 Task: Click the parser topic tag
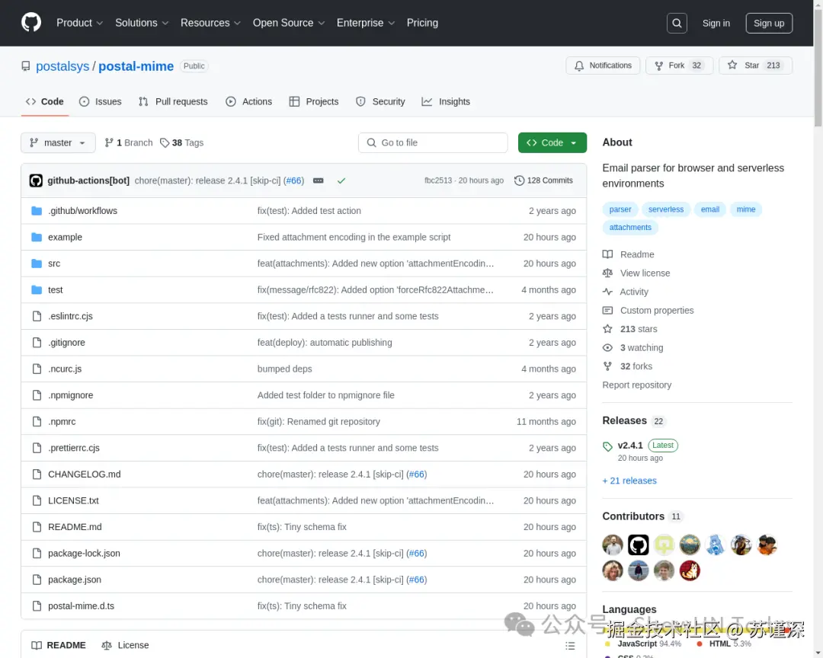(620, 209)
